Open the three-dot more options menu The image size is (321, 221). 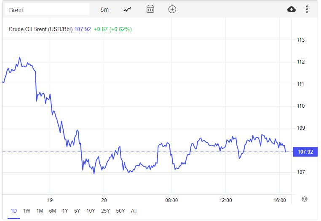[307, 9]
